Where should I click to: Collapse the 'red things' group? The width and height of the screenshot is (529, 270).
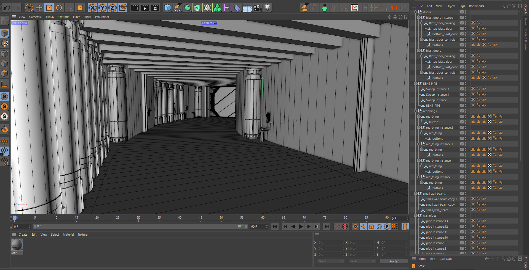tap(416, 111)
